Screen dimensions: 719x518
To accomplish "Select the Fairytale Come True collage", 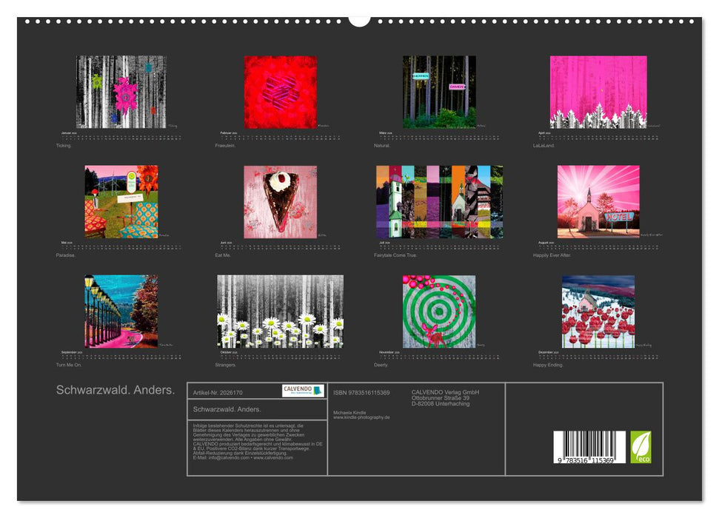I will [x=439, y=201].
